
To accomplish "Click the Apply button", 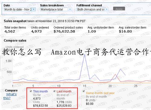I will (119, 9).
